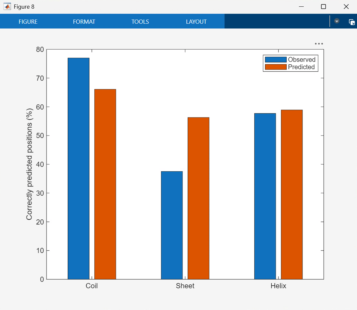Click the Sheet x-axis tick label

(x=185, y=286)
